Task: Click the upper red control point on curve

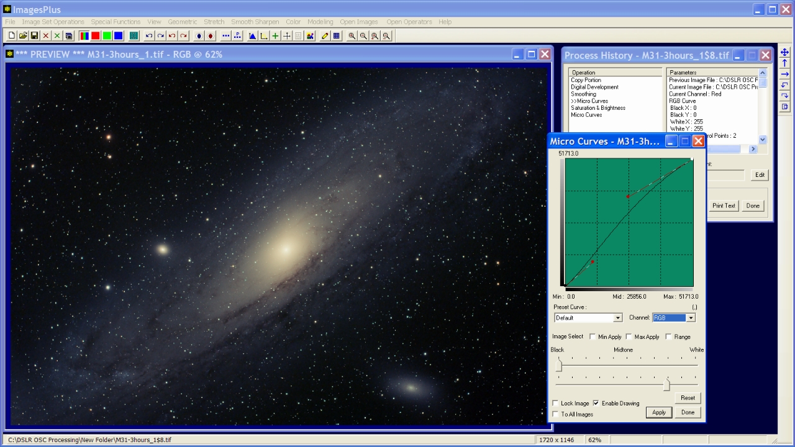Action: click(x=628, y=196)
